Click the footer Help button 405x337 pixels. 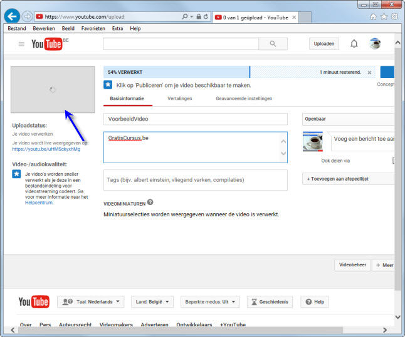[x=315, y=302]
